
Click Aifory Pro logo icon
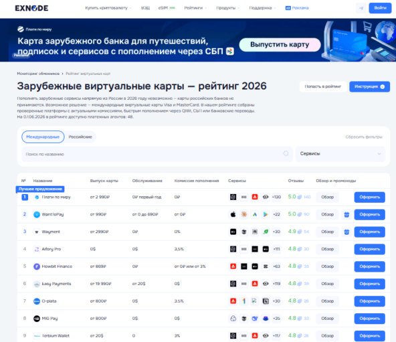click(37, 249)
